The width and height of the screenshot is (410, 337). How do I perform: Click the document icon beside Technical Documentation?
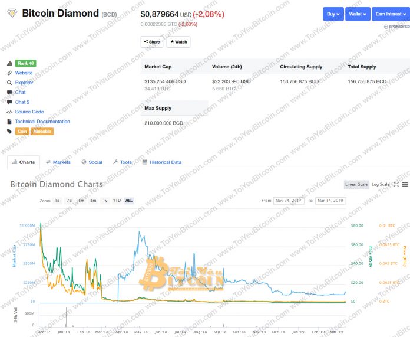[x=9, y=122]
